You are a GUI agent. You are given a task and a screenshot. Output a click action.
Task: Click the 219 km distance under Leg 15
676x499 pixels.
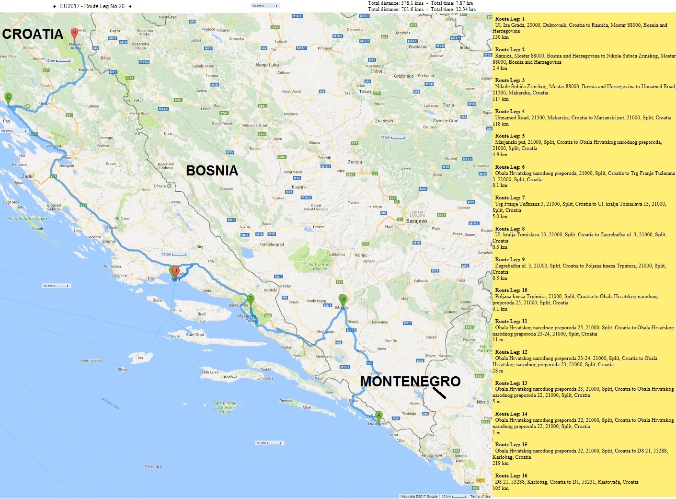pyautogui.click(x=501, y=463)
